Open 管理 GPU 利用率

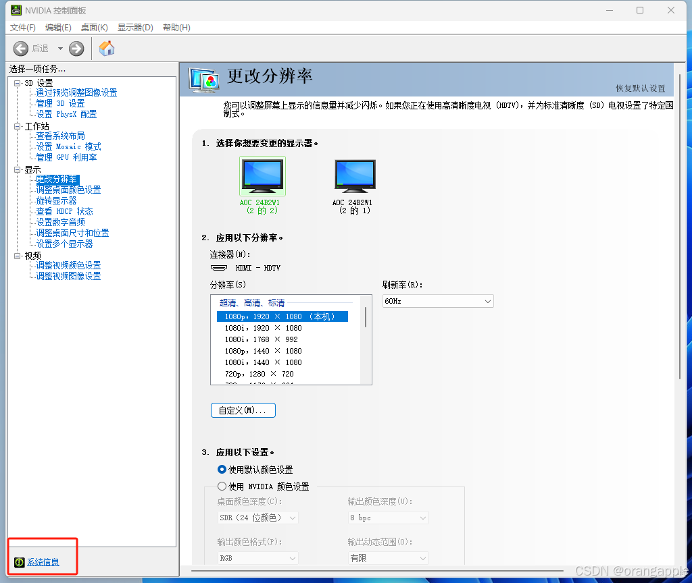66,157
